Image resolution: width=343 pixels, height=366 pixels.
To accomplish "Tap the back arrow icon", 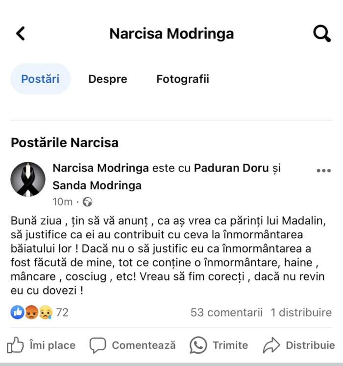I will pyautogui.click(x=20, y=33).
